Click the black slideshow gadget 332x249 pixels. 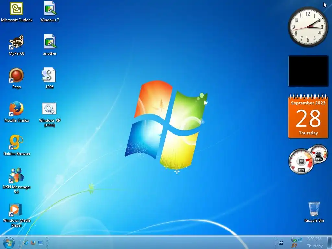pyautogui.click(x=308, y=71)
